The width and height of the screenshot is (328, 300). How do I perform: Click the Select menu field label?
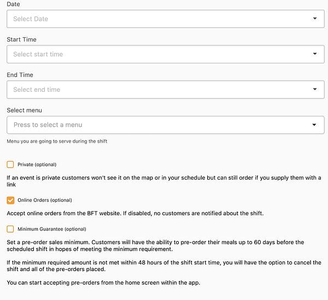click(x=24, y=110)
